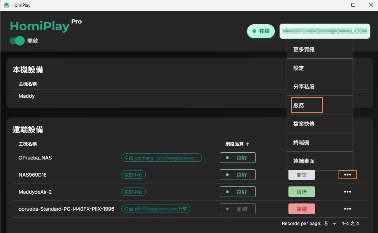Click the grey 離線 network quality badge
The image size is (378, 233).
pos(238,209)
